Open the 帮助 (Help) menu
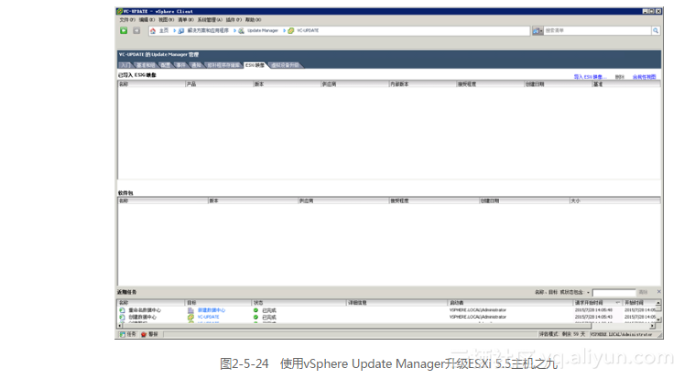Image resolution: width=684 pixels, height=379 pixels. coord(253,19)
